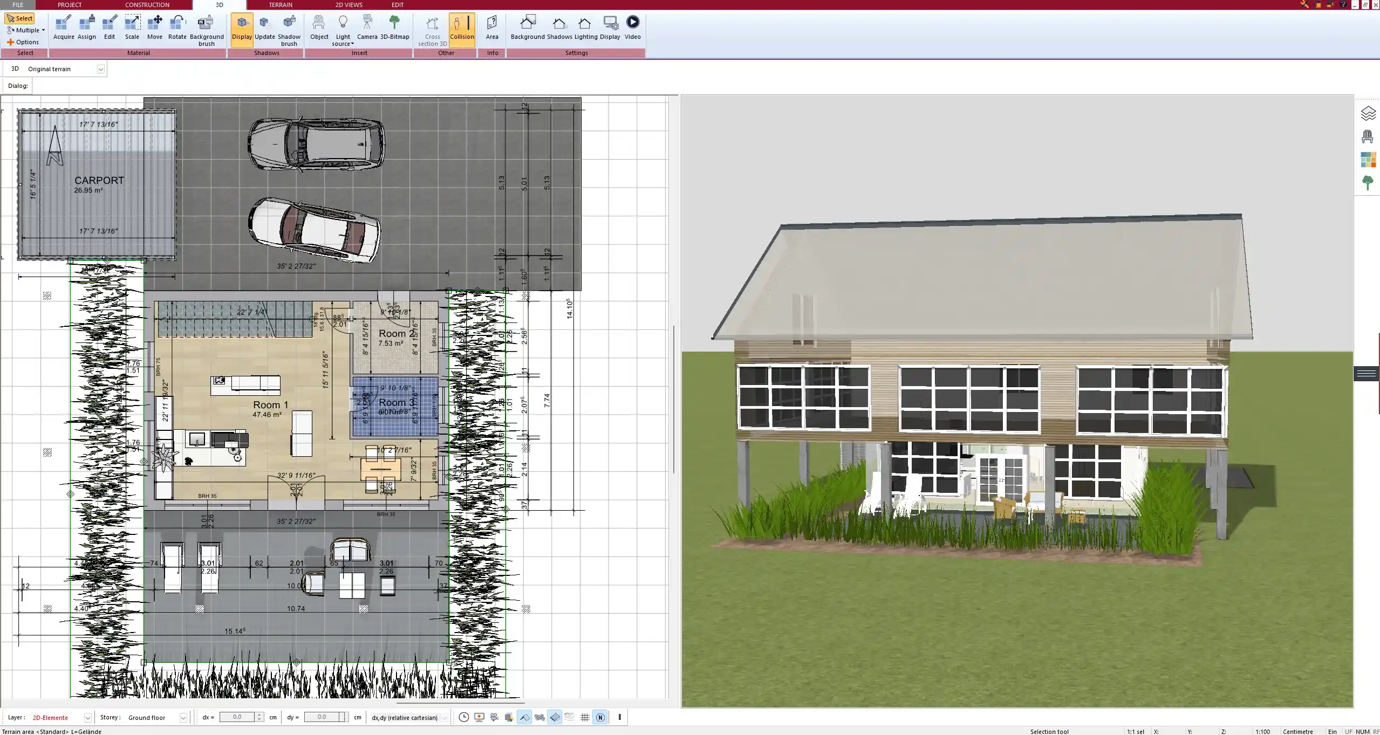The image size is (1380, 735).
Task: Click the Room 1 label in floor plan
Action: [270, 404]
